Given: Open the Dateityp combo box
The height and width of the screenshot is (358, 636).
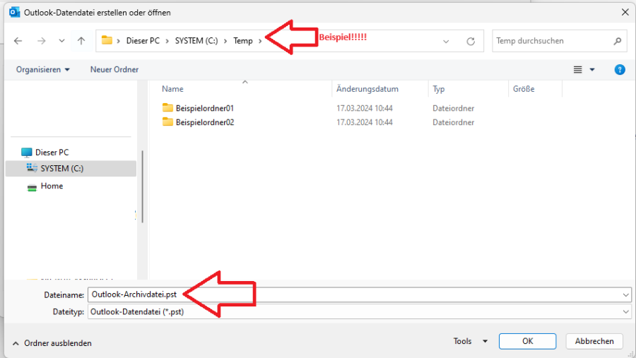Looking at the screenshot, I should [360, 312].
